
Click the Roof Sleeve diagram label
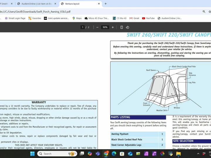point(151,70)
